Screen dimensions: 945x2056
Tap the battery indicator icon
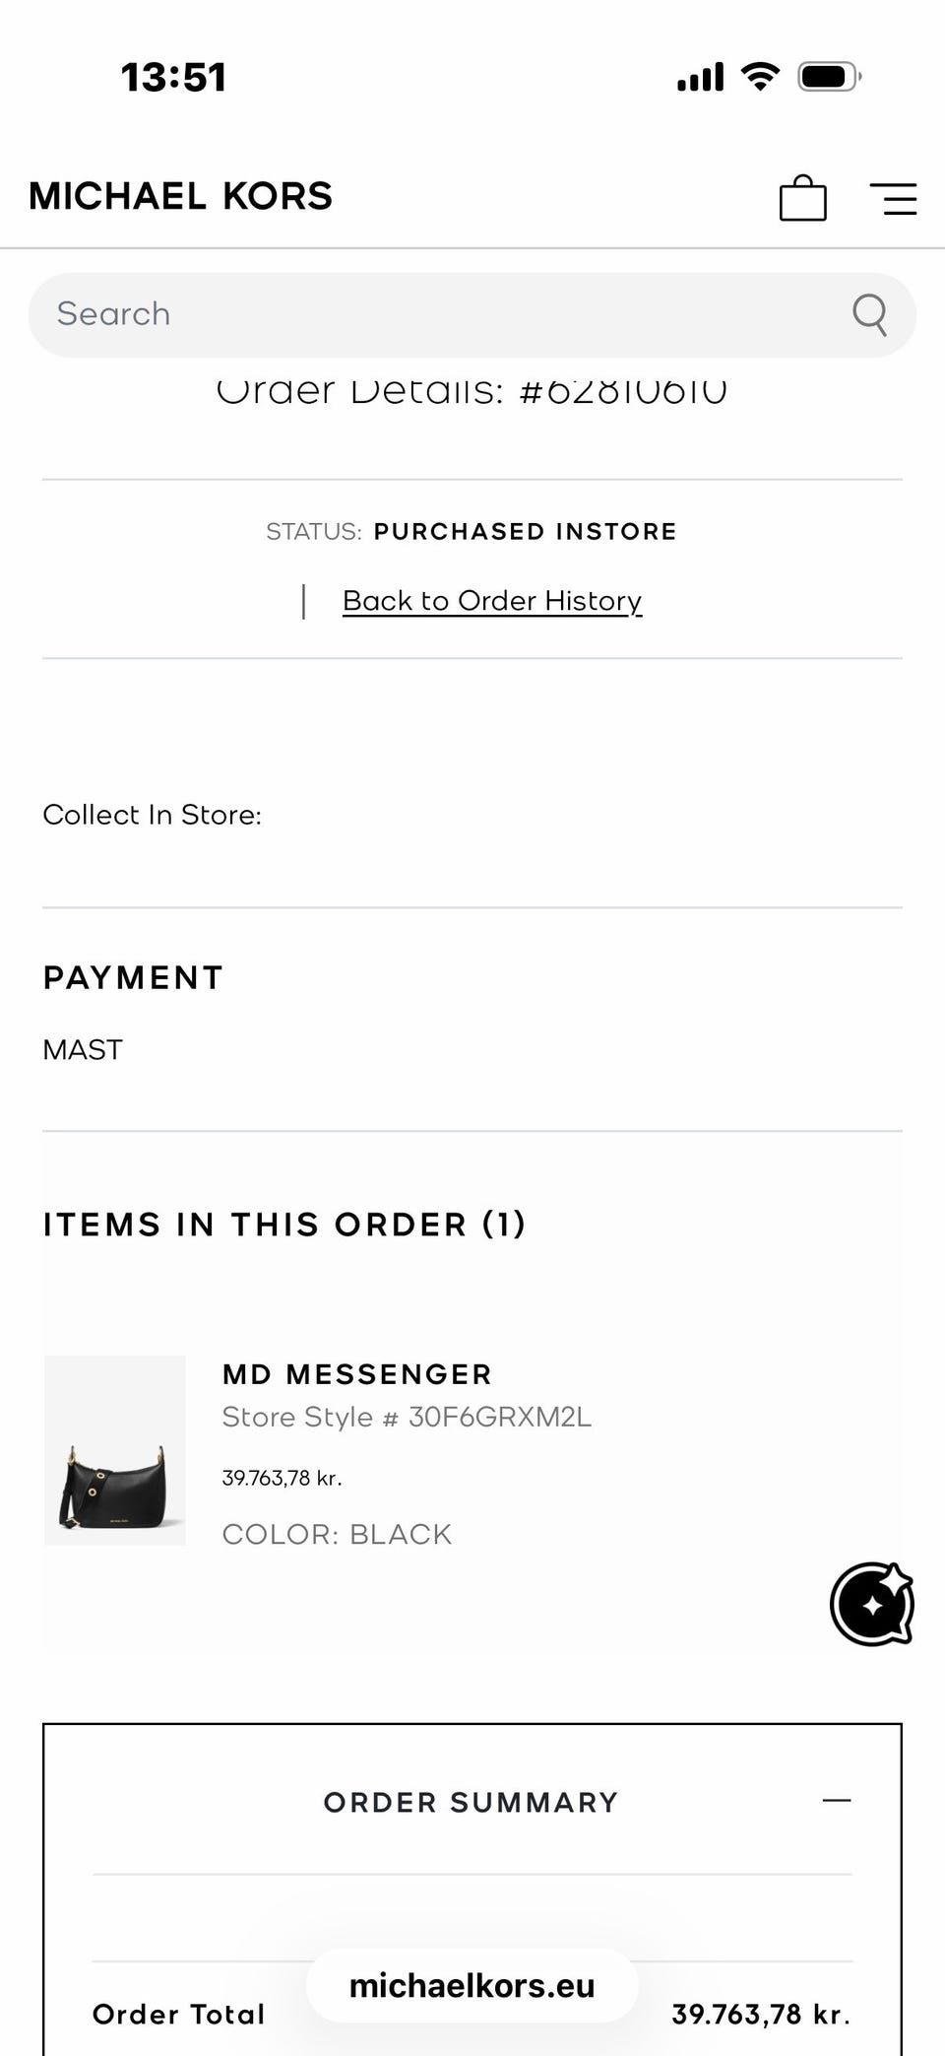pos(829,76)
